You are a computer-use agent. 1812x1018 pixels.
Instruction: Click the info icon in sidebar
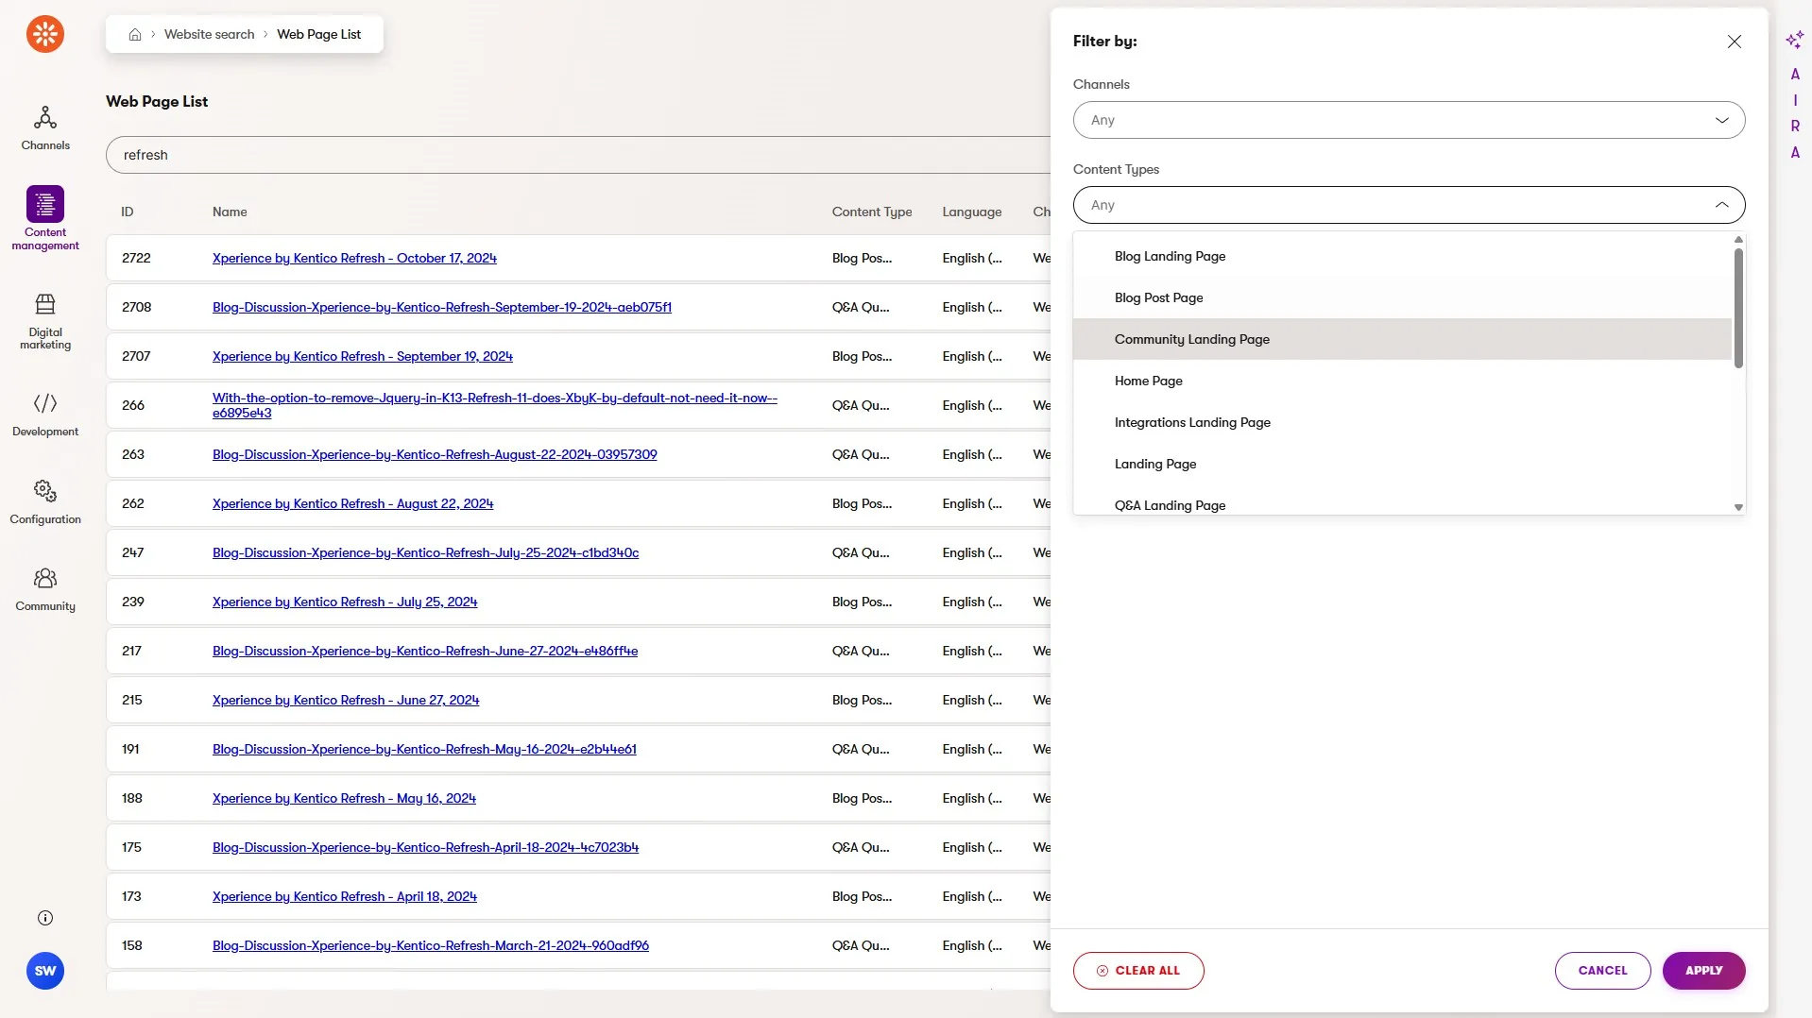click(45, 918)
